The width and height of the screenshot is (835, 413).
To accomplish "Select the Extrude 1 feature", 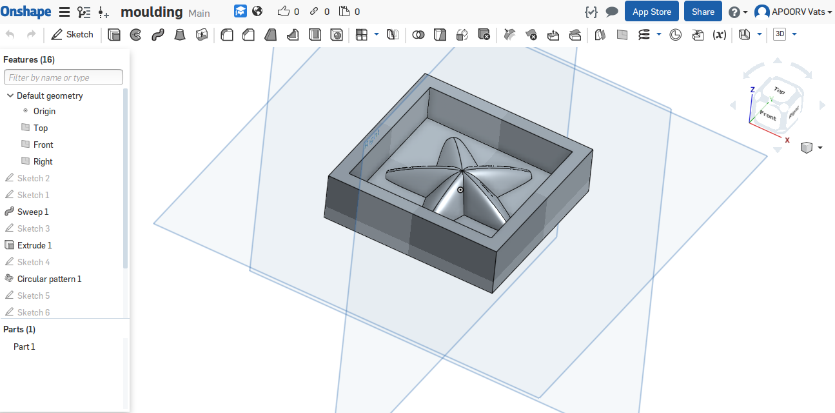I will pos(35,245).
